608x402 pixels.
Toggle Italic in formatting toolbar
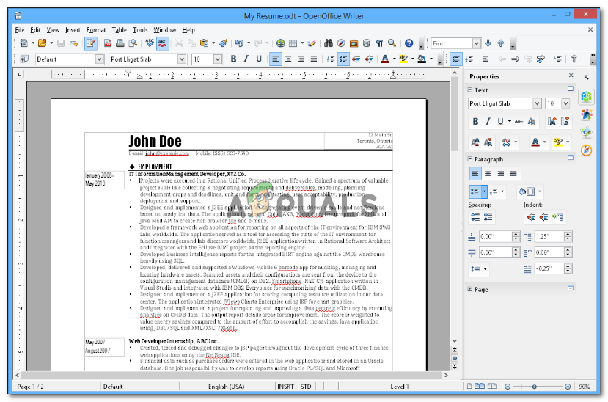[x=246, y=59]
